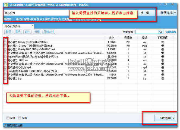Click the 立即排序 link
180x130 pixels.
tap(170, 32)
